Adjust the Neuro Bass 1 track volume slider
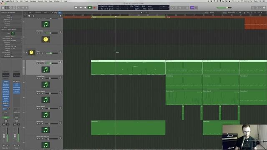267x150 pixels. tap(51, 63)
